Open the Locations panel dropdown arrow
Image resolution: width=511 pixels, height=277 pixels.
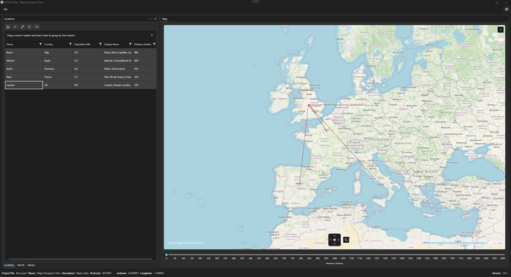[150, 19]
